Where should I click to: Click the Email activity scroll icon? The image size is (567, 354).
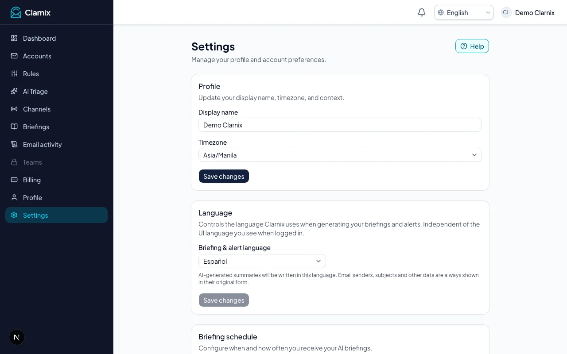(x=14, y=144)
